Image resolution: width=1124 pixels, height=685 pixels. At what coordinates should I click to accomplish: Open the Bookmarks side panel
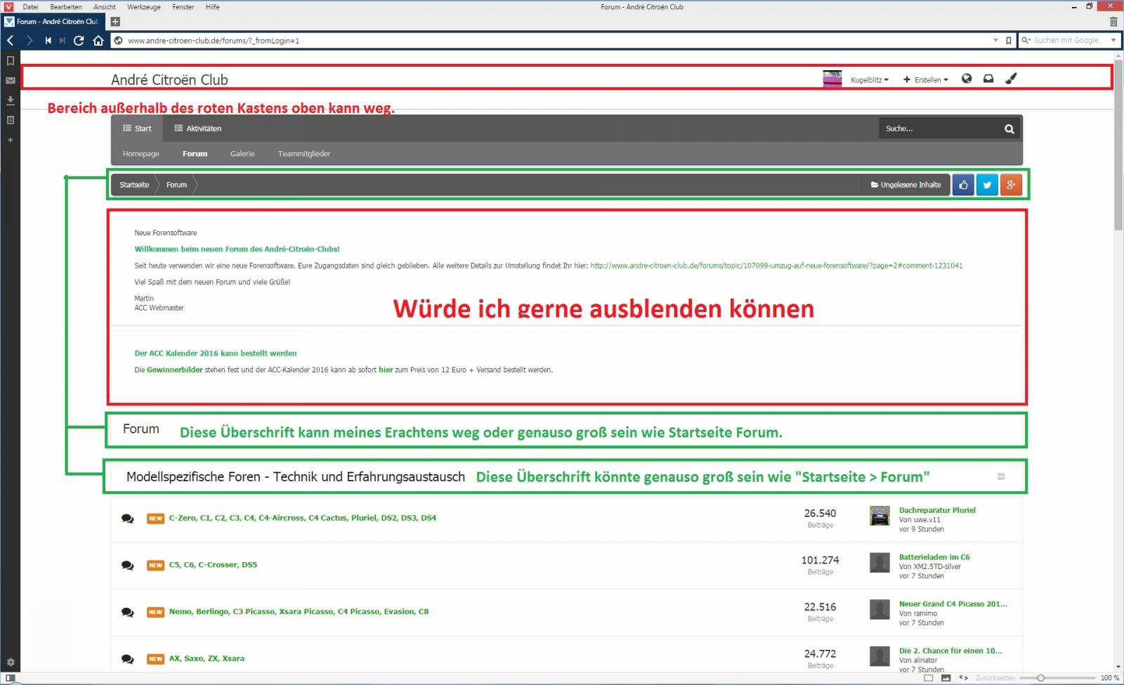(x=11, y=61)
